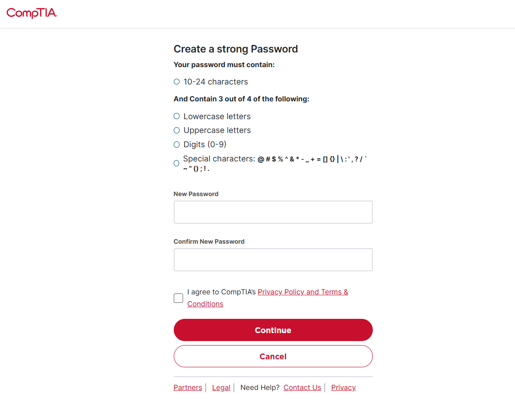
Task: Open the Partners footer link
Action: (x=188, y=388)
